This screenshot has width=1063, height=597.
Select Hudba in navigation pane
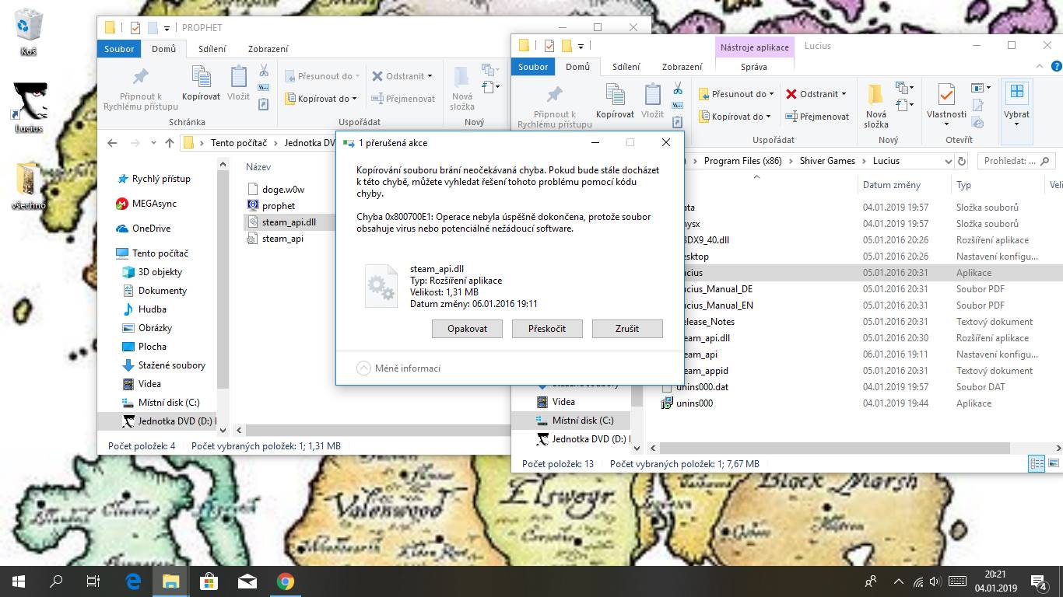145,309
